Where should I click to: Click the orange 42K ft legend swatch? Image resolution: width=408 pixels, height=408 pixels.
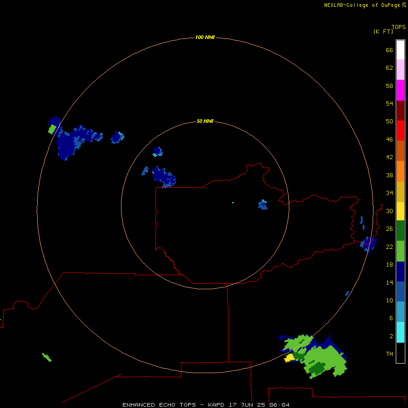click(x=400, y=171)
